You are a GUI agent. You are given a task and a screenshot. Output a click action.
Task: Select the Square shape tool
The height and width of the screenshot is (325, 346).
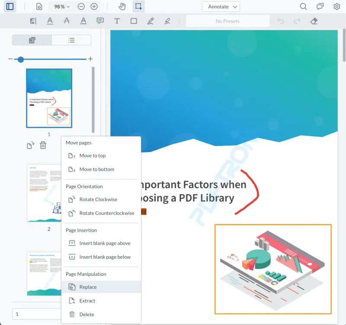pyautogui.click(x=134, y=21)
